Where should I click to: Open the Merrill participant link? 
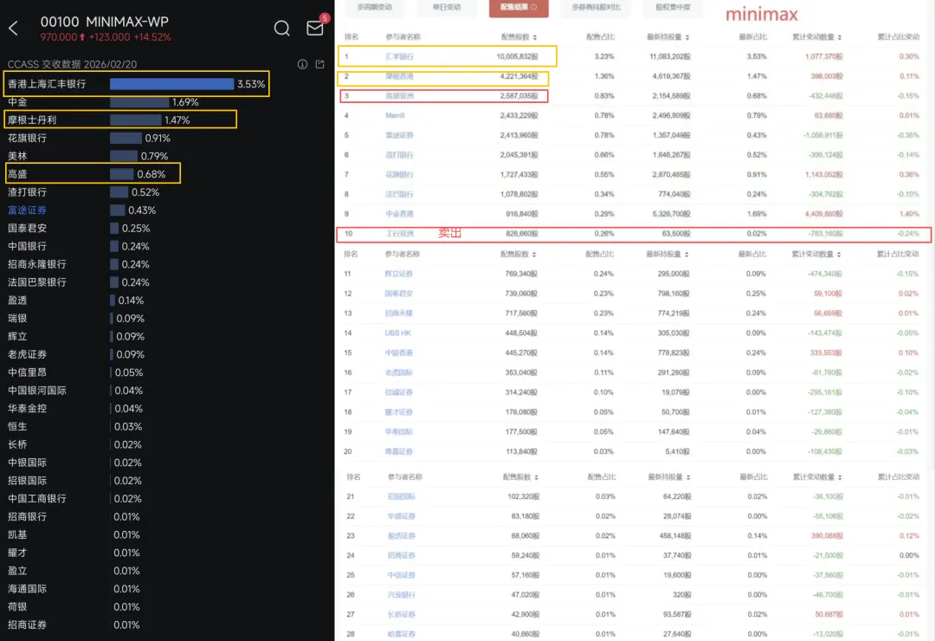tap(395, 116)
